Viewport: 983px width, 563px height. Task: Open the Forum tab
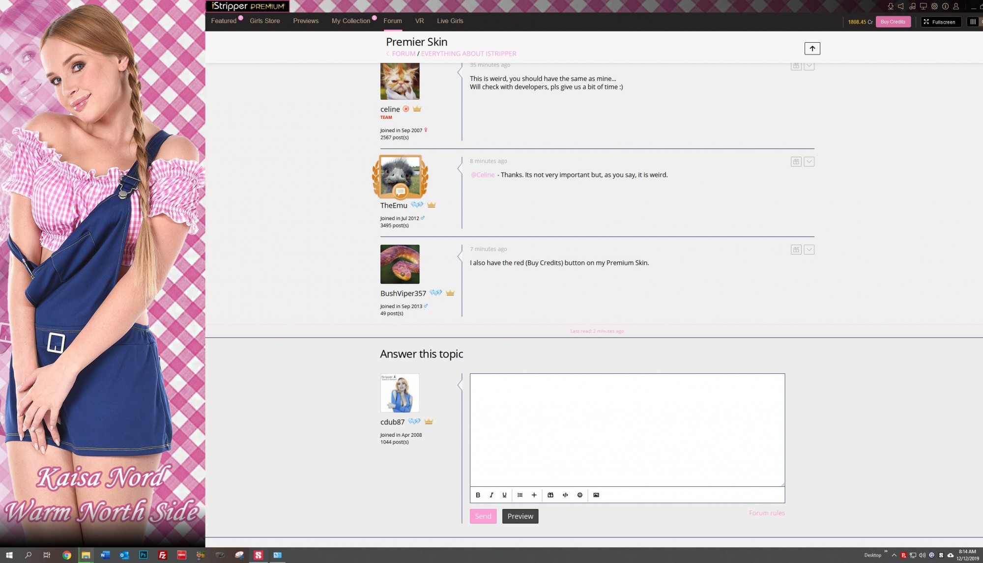[x=393, y=21]
